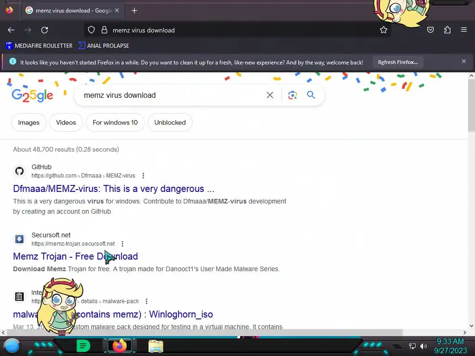Reload the page with the refresh icon
The width and height of the screenshot is (475, 356).
coord(45,30)
